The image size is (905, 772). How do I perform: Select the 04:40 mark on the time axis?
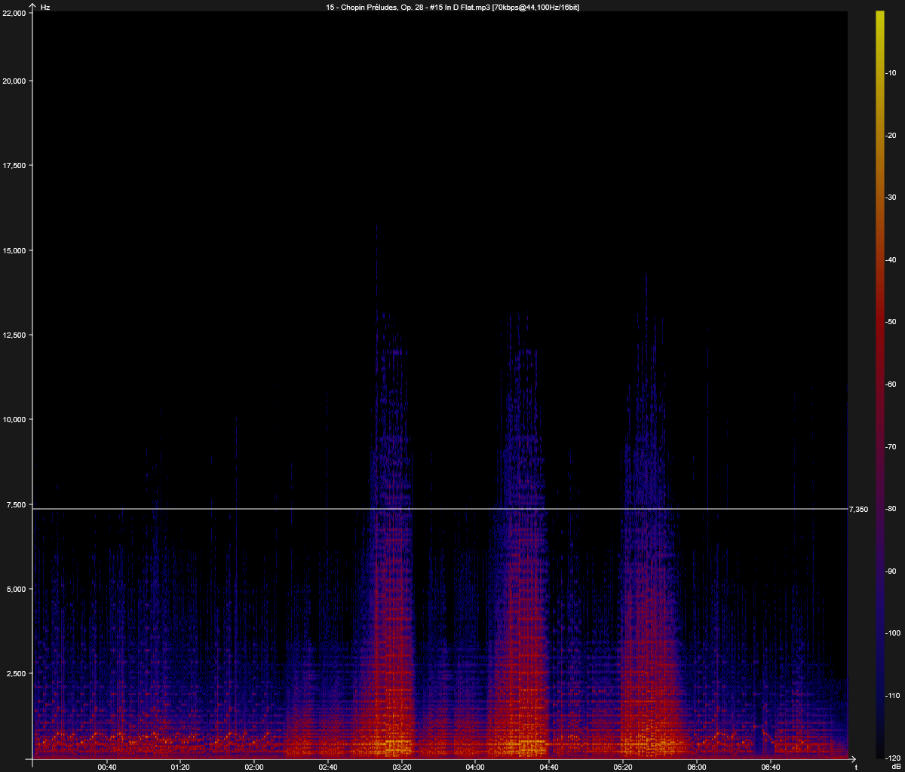[x=549, y=767]
